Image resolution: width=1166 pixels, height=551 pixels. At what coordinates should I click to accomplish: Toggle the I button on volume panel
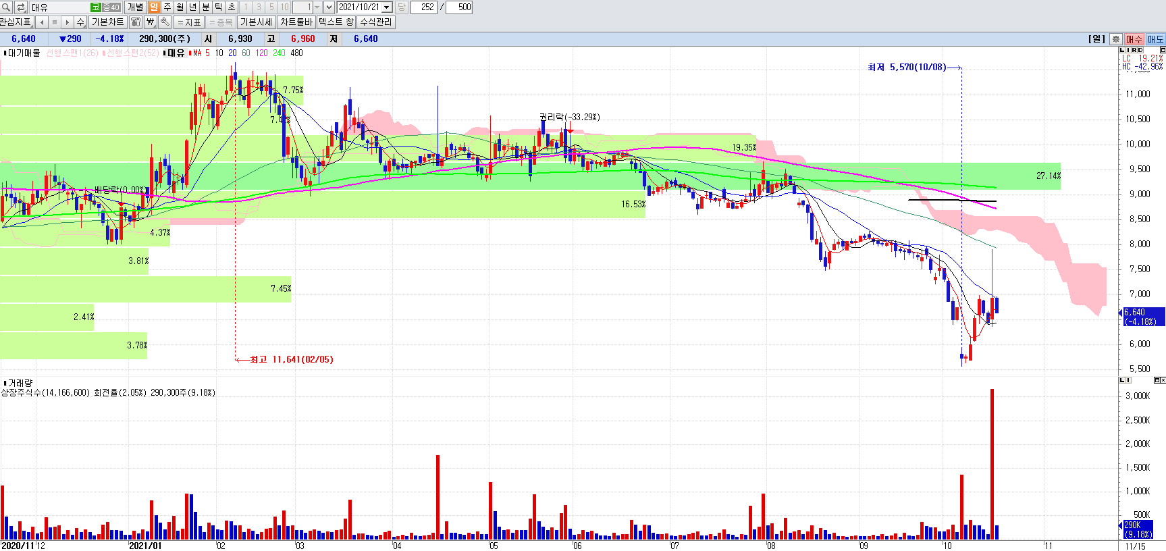click(x=1128, y=380)
